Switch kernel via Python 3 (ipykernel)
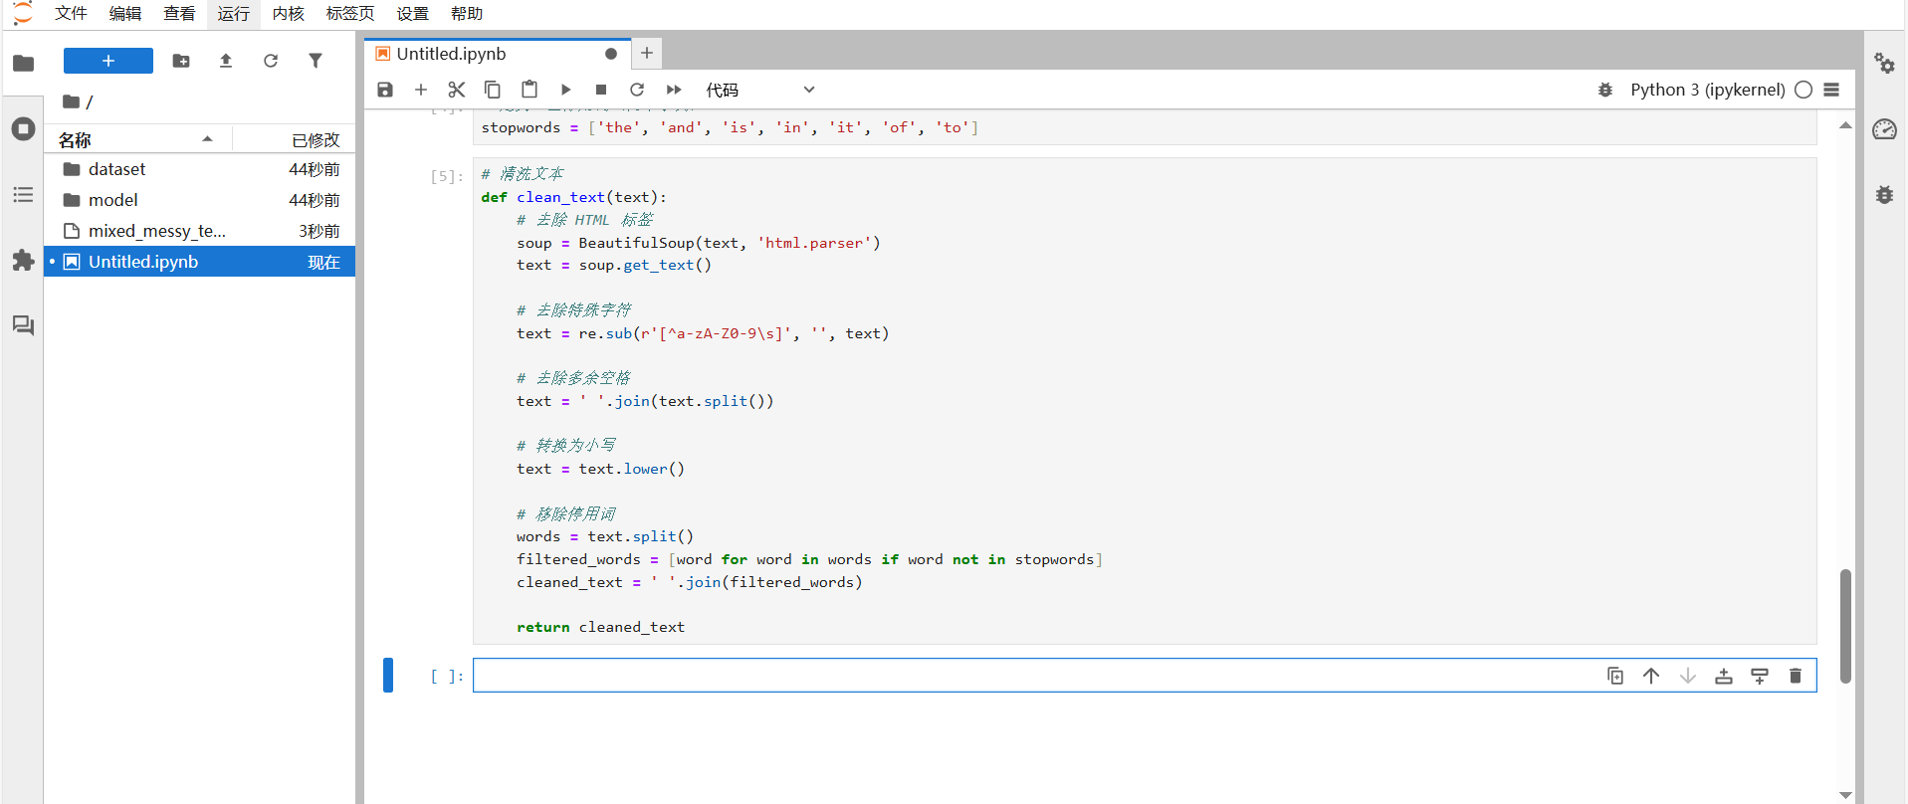Image resolution: width=1908 pixels, height=804 pixels. [1707, 90]
